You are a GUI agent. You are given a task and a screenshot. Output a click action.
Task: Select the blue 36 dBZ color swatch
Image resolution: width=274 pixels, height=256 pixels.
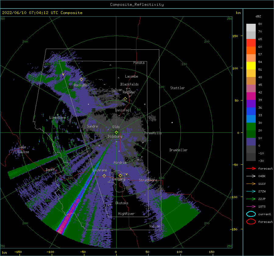point(251,111)
